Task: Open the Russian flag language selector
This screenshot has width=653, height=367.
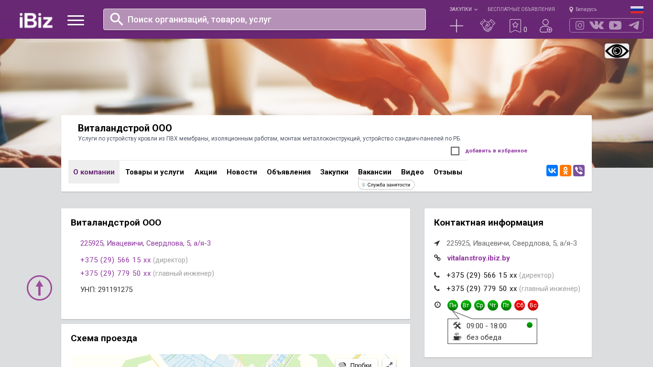Action: pos(637,9)
